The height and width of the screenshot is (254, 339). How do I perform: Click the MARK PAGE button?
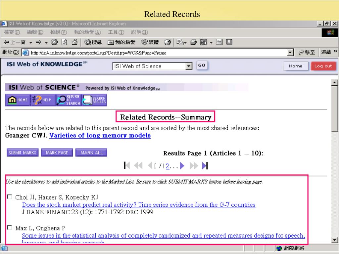pyautogui.click(x=57, y=152)
